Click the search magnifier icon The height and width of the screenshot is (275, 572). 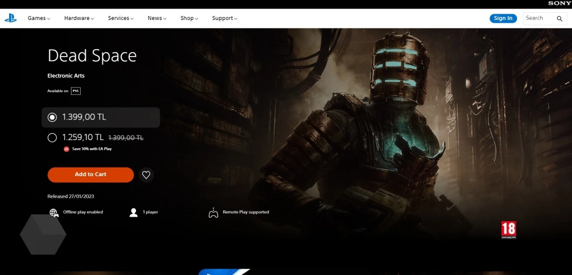559,18
